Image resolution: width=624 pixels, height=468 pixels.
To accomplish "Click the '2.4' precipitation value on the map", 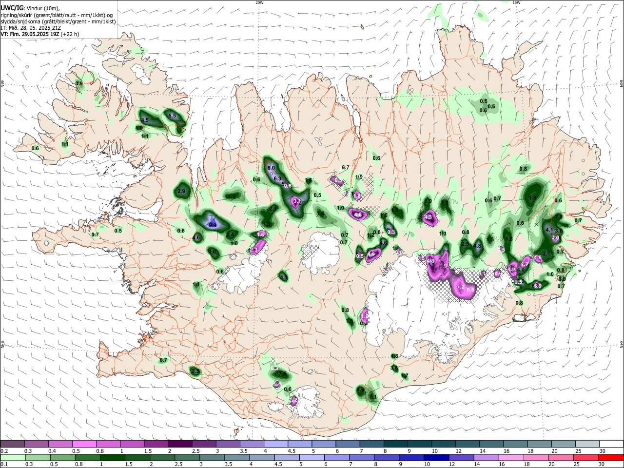I will (231, 234).
